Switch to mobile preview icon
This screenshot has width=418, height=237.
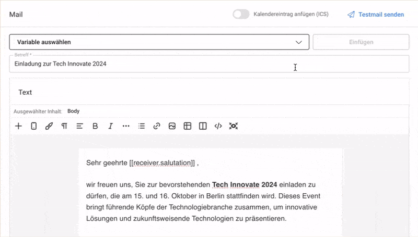click(x=33, y=126)
